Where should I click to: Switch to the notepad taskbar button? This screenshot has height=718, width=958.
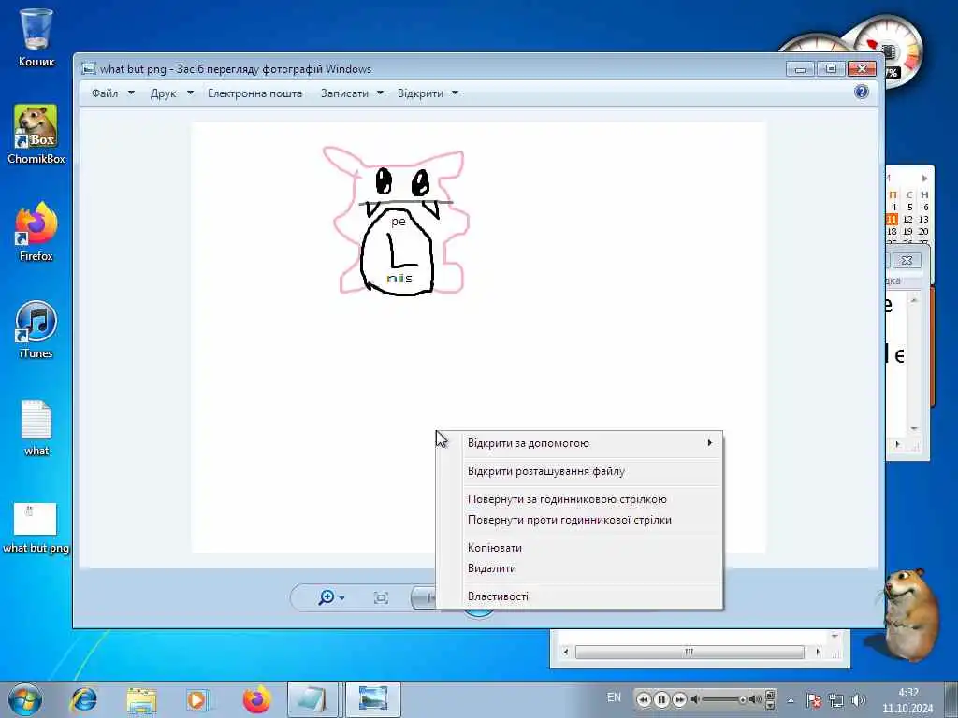(312, 699)
